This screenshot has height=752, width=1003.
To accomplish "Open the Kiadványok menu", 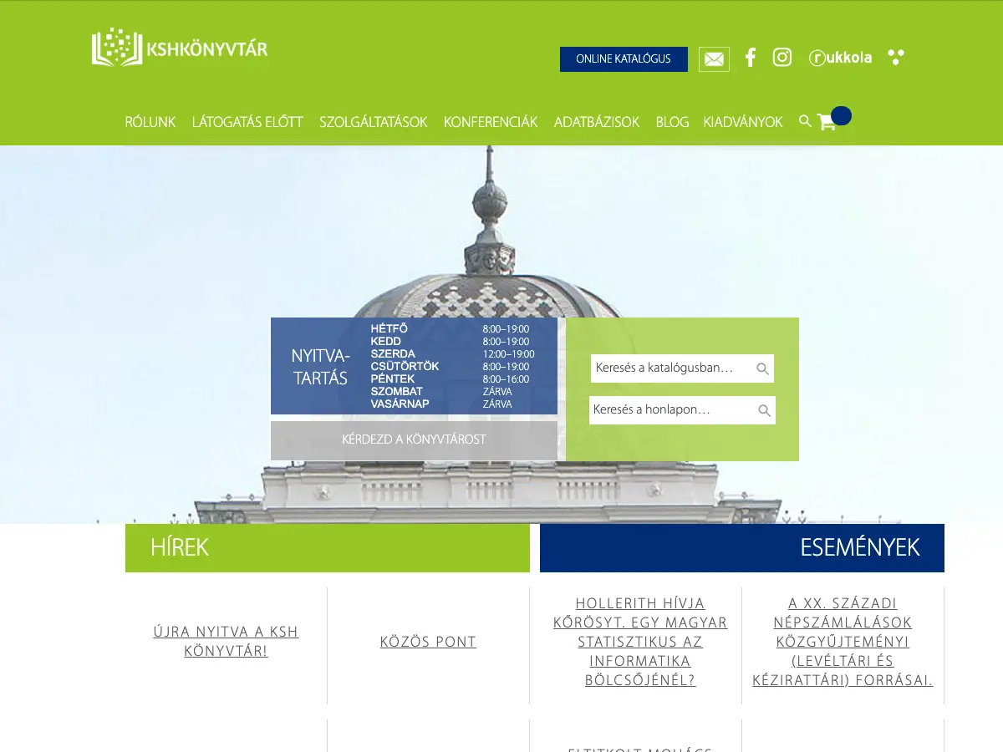I will pyautogui.click(x=743, y=122).
